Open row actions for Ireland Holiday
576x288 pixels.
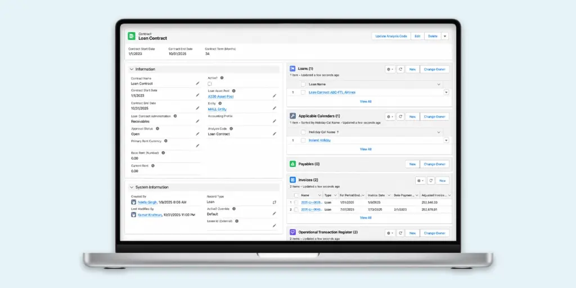point(446,140)
